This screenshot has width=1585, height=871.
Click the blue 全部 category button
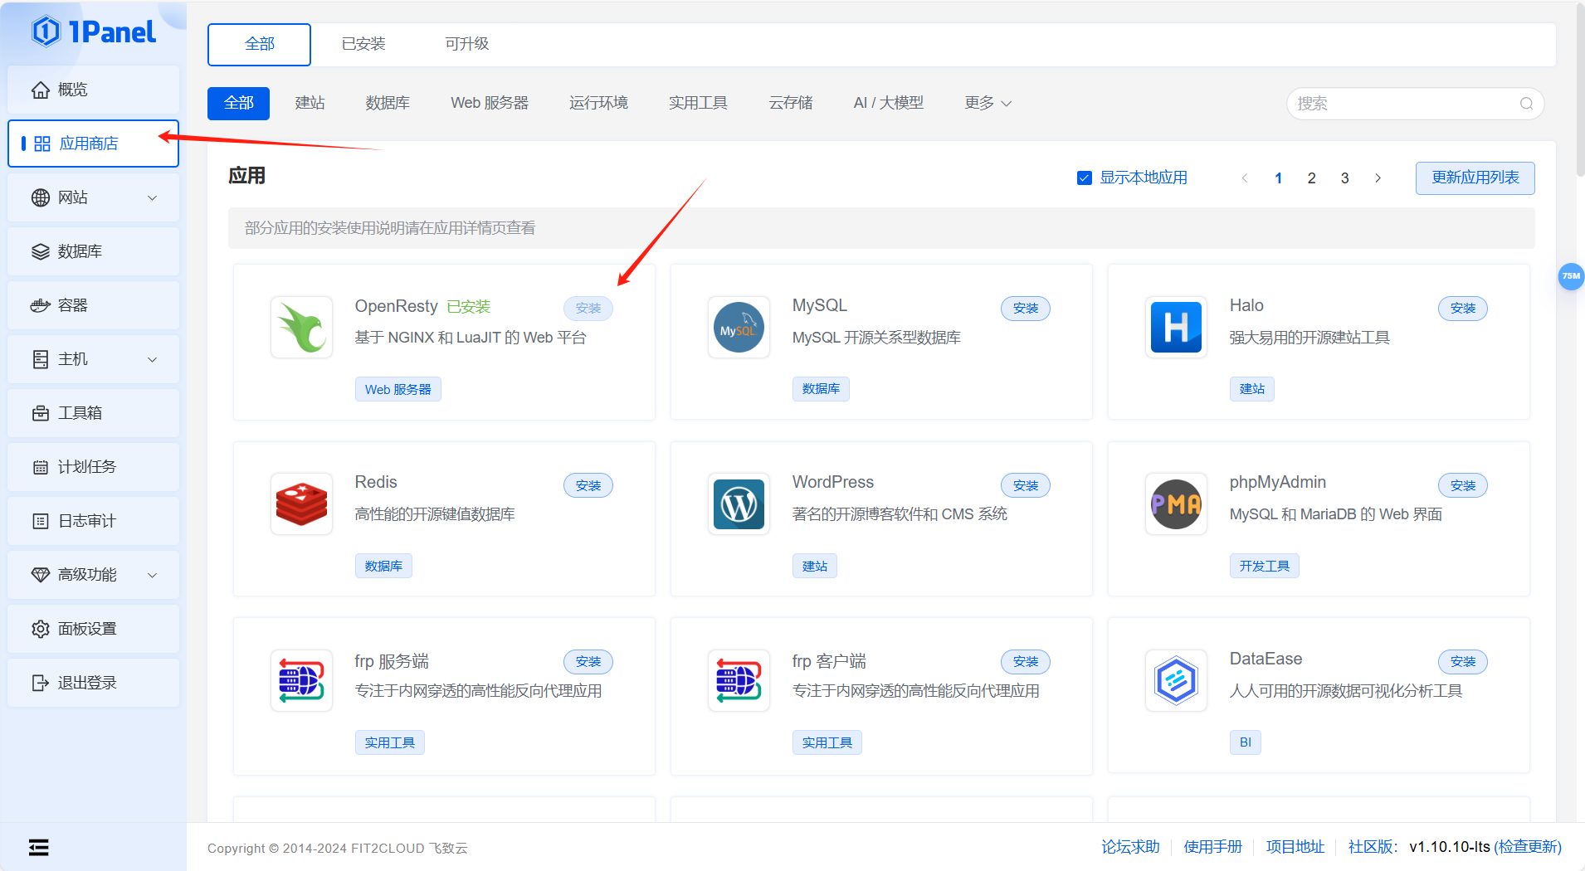pos(238,103)
